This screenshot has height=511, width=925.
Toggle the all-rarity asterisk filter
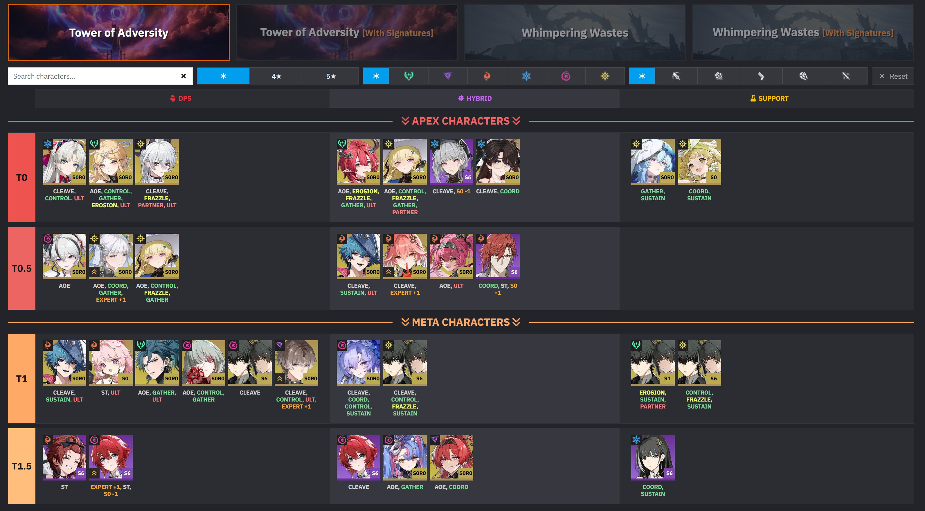tap(223, 76)
